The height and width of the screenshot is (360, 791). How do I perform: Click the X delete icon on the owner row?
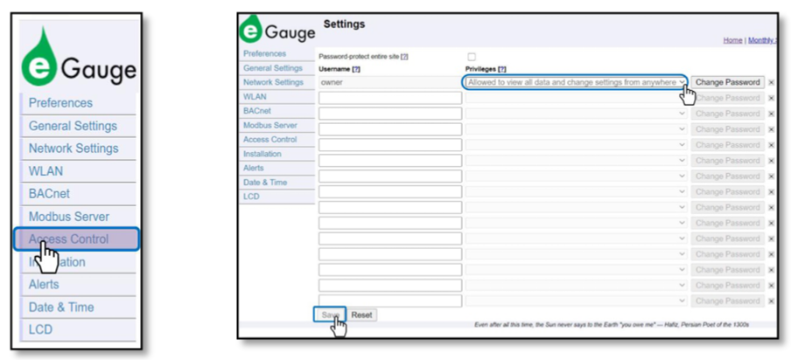tap(771, 82)
